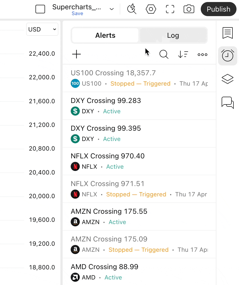239x285 pixels.
Task: Click Stopped — Triggered status on US100 alert
Action: click(x=140, y=83)
